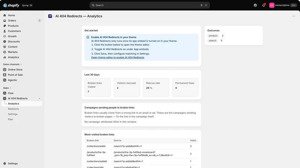Open the Content icon in sidebar
300x168 pixels.
[4, 47]
